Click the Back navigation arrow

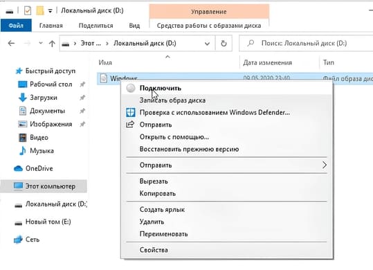tap(11, 44)
